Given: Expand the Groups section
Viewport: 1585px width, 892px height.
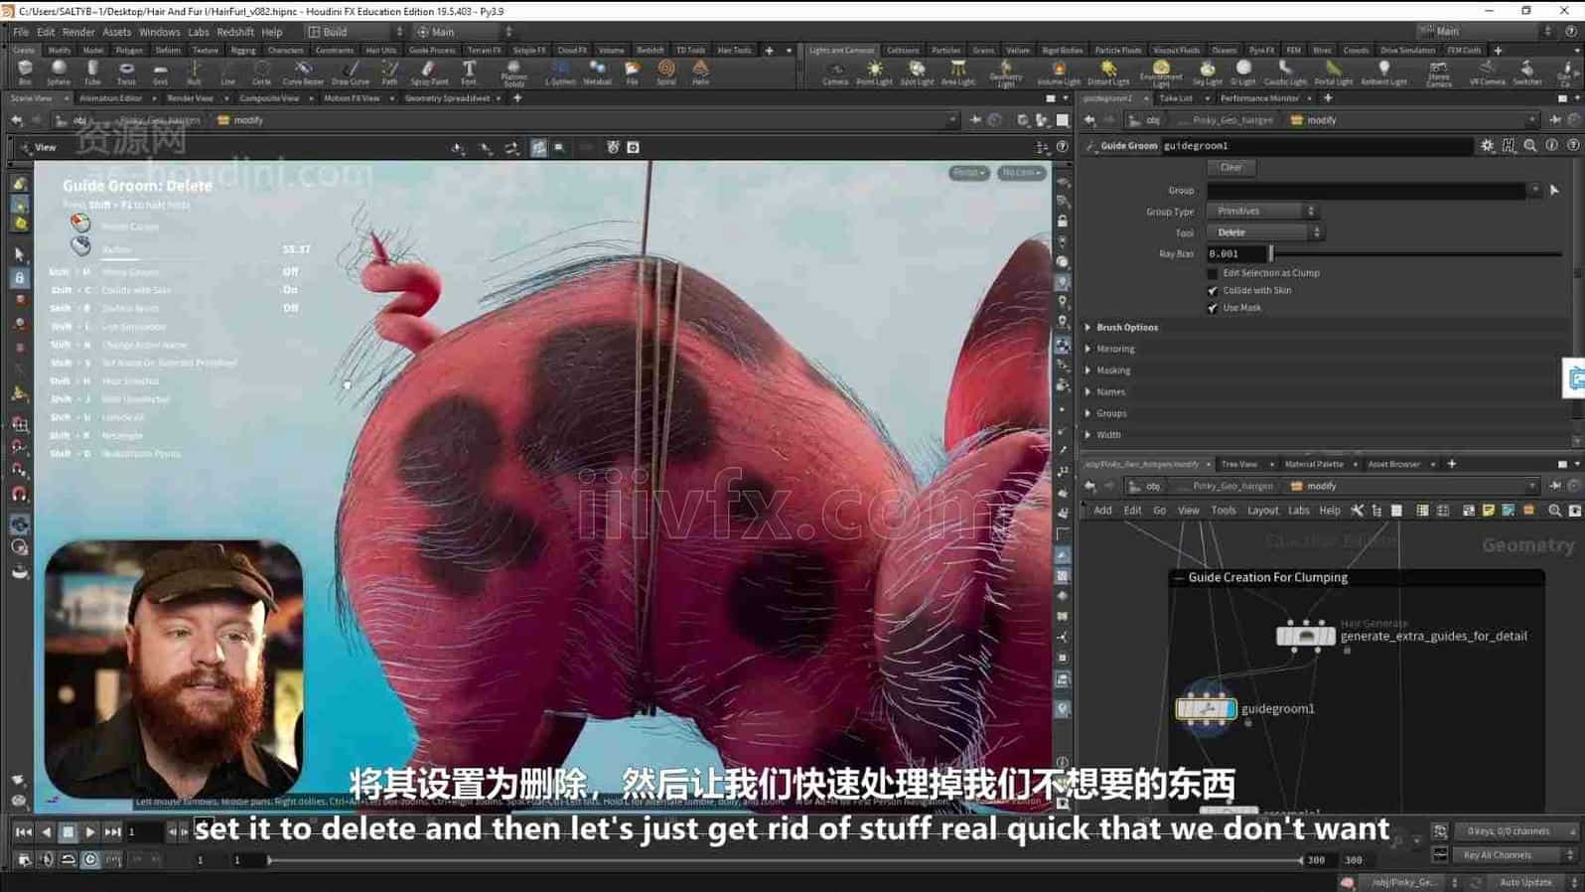Looking at the screenshot, I should pos(1110,414).
